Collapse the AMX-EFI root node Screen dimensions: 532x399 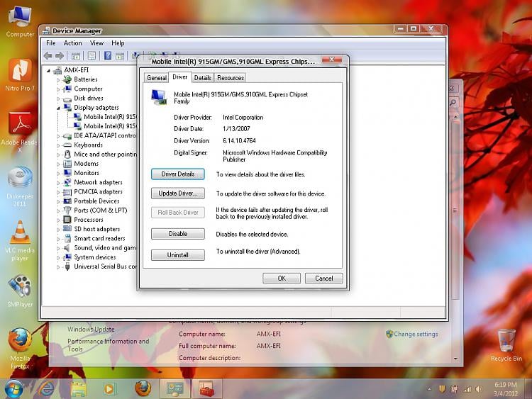pos(48,70)
